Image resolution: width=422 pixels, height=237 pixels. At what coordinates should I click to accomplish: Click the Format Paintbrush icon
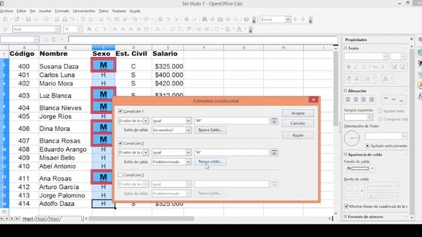(x=125, y=19)
